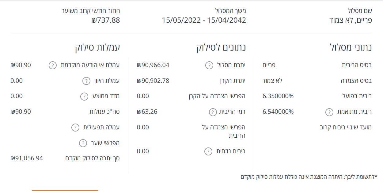Image resolution: width=383 pixels, height=191 pixels.
Task: Click the question mark next to מדד ממוצע
Action: 84,96
